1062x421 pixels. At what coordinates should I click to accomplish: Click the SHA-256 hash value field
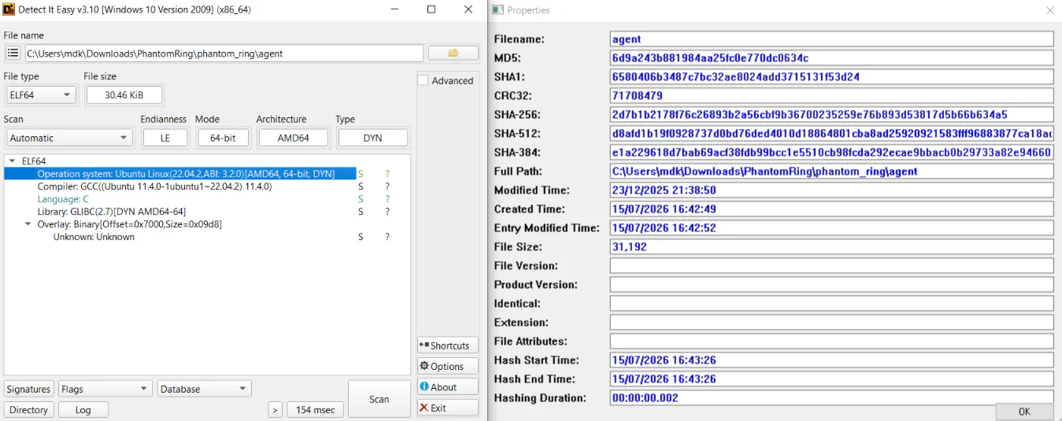pos(831,115)
